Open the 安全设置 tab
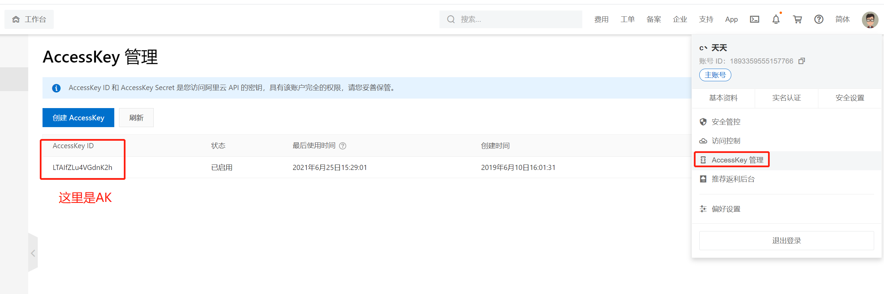884x294 pixels. (849, 98)
